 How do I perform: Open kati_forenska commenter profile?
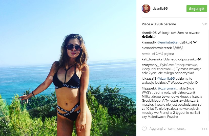tap(152, 59)
